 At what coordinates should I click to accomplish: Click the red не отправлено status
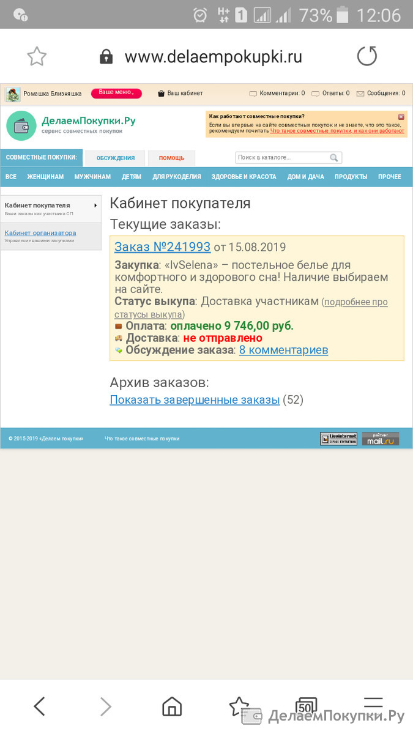pos(223,338)
